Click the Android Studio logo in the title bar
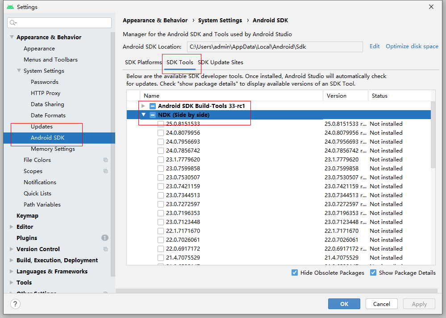The image size is (446, 318). pyautogui.click(x=10, y=7)
